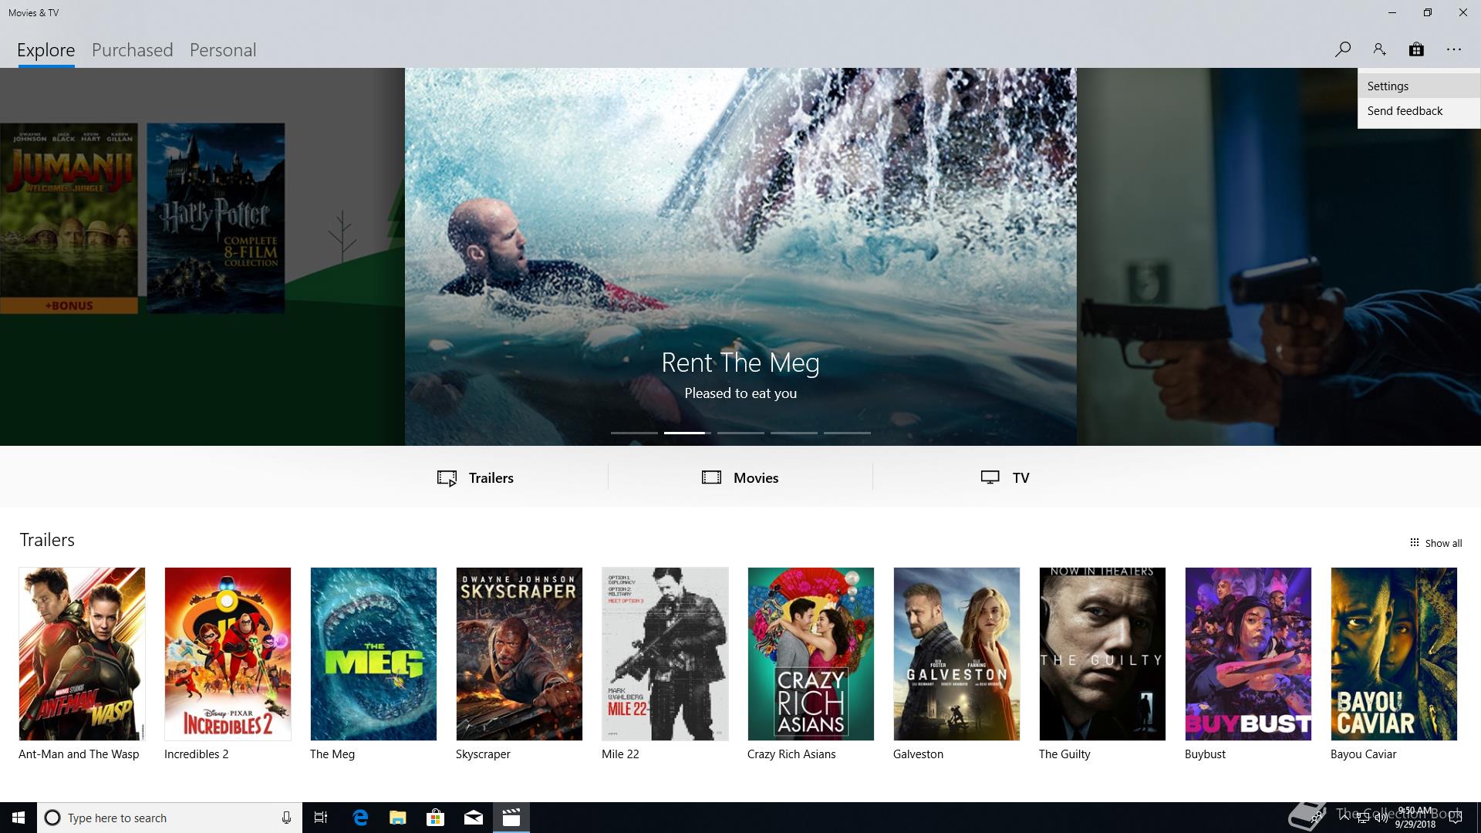Jump to the first carousel slide indicator
The width and height of the screenshot is (1481, 833).
coord(634,433)
